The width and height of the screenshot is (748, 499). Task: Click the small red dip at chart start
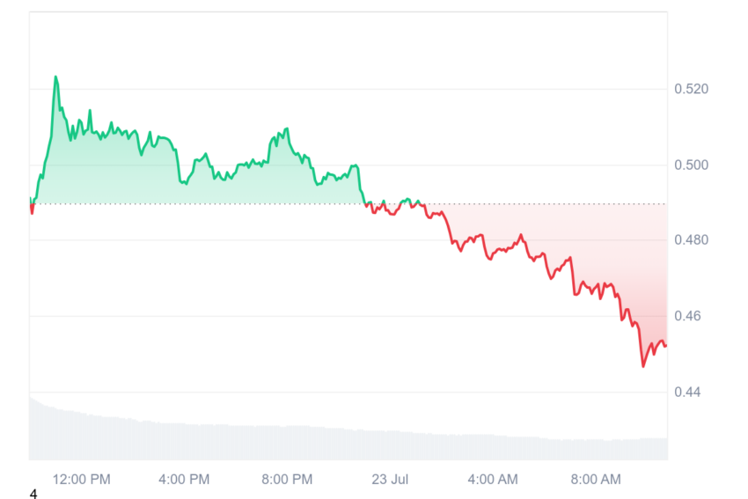[32, 209]
